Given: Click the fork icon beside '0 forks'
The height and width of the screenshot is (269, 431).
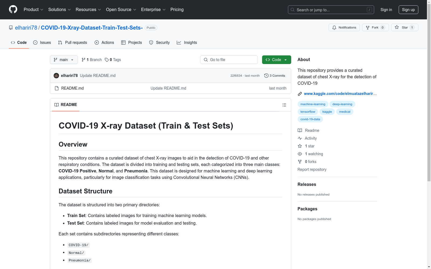Looking at the screenshot, I should pos(300,162).
